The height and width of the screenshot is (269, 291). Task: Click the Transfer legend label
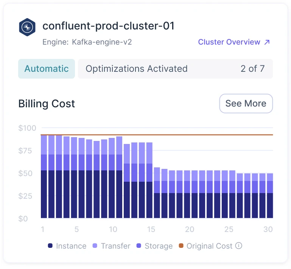116,246
